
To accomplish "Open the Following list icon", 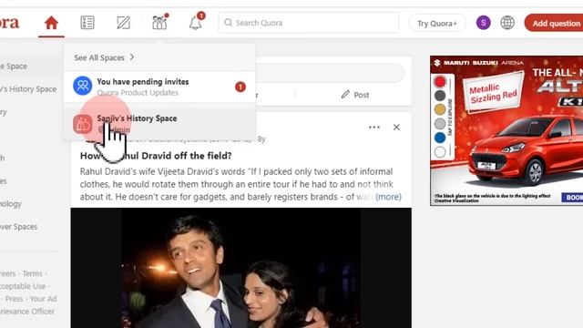I will click(87, 23).
